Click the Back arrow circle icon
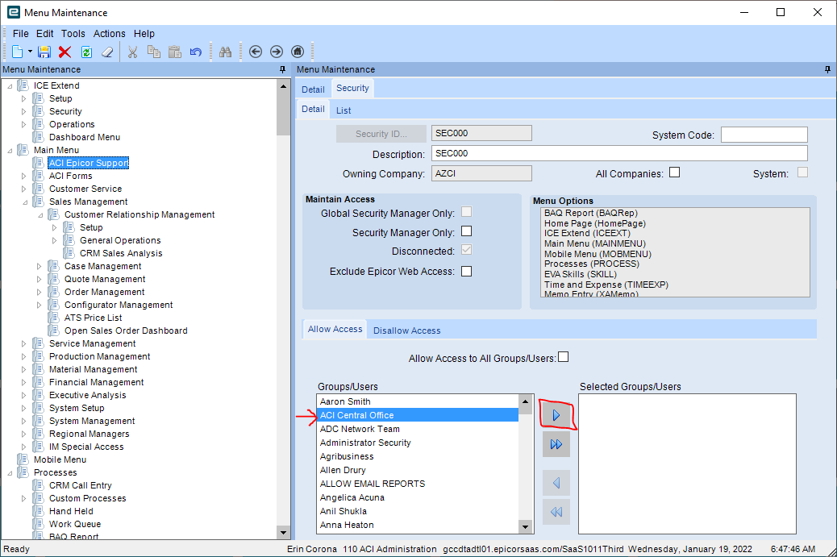 pos(256,52)
